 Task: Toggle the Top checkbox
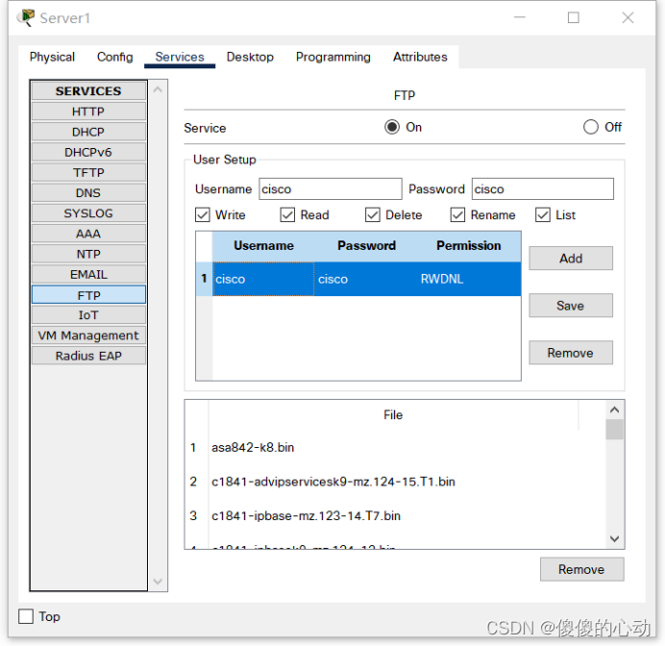click(x=26, y=616)
